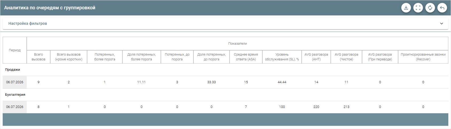Click the 11.11 share value in Продажи
Image resolution: width=451 pixels, height=129 pixels.
[141, 82]
